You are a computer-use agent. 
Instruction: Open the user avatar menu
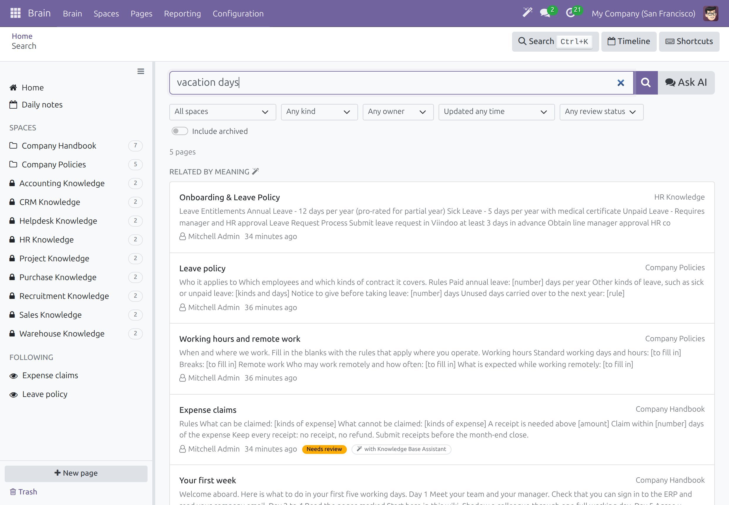[710, 13]
